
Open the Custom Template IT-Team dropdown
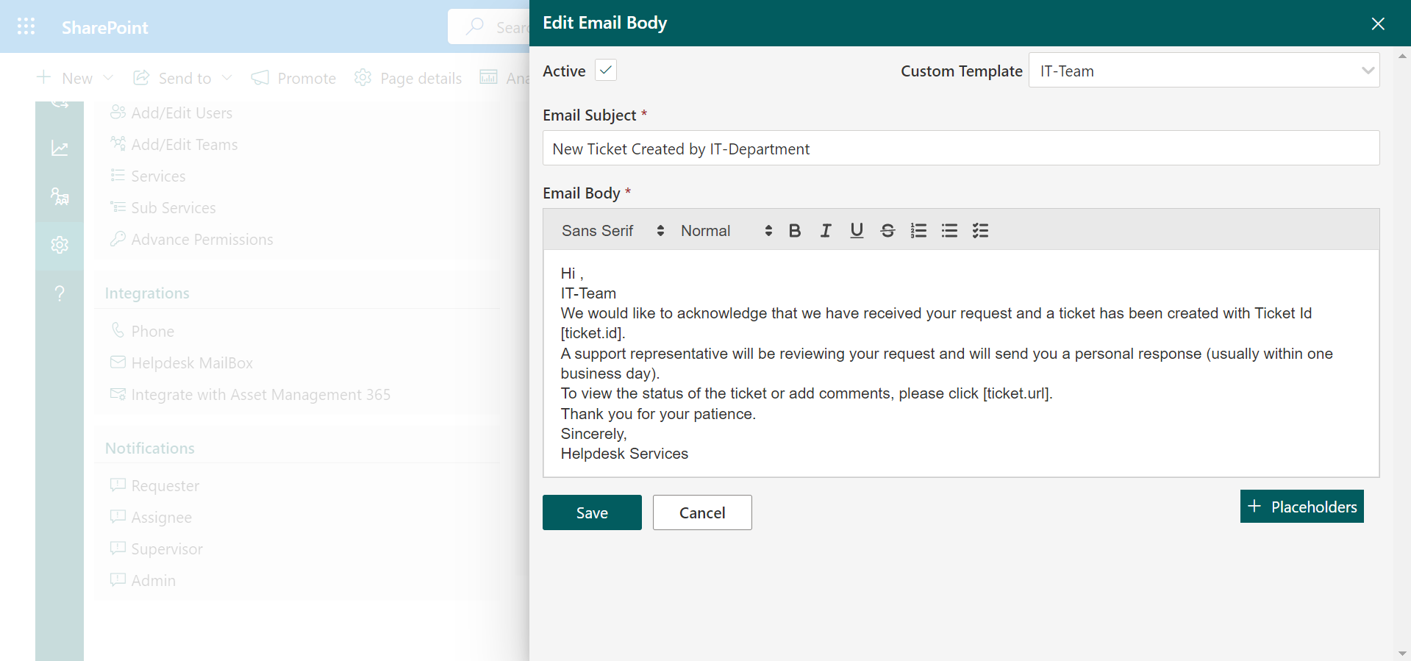tap(1204, 71)
